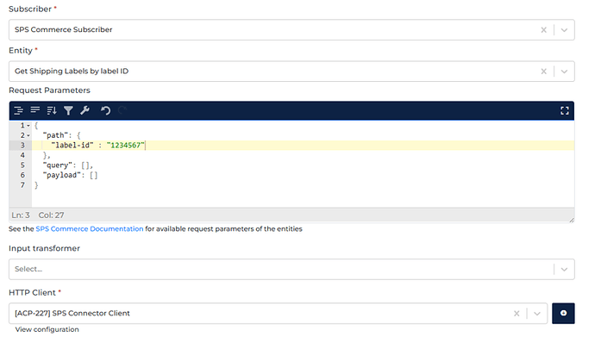
Task: Click the "payload" line in editor
Action: [70, 175]
